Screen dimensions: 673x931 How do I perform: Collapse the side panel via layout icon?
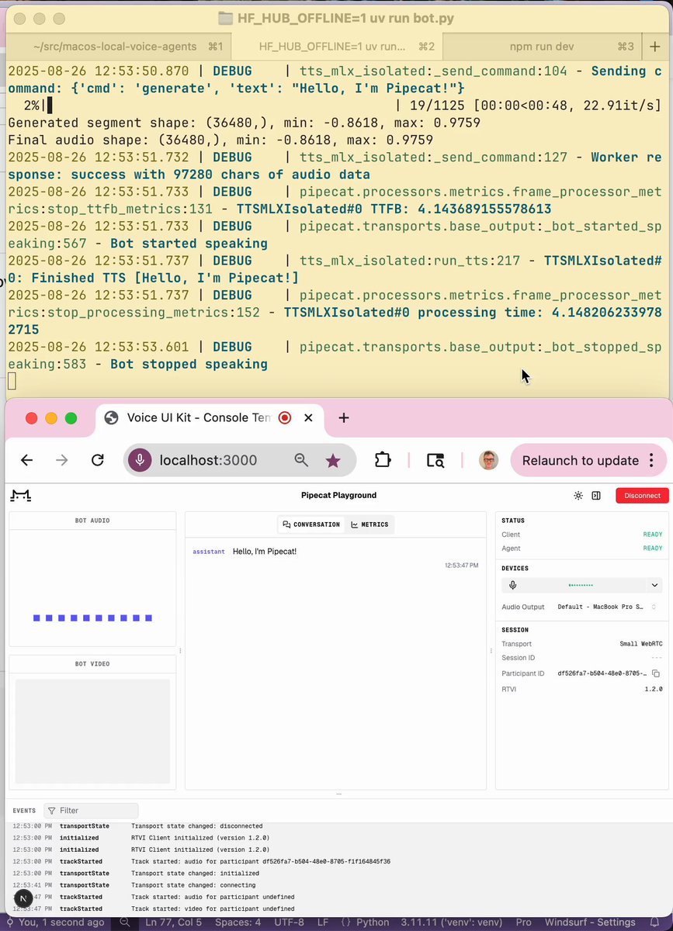tap(596, 495)
